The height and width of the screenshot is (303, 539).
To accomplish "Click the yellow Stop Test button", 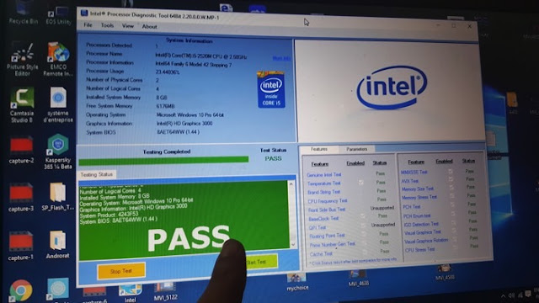I will point(121,271).
